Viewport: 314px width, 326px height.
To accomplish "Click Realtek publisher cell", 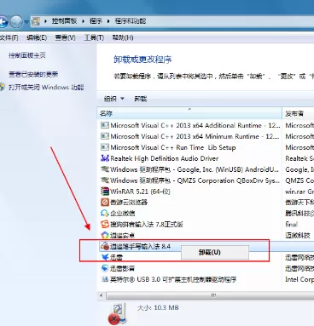I will pos(299,158).
